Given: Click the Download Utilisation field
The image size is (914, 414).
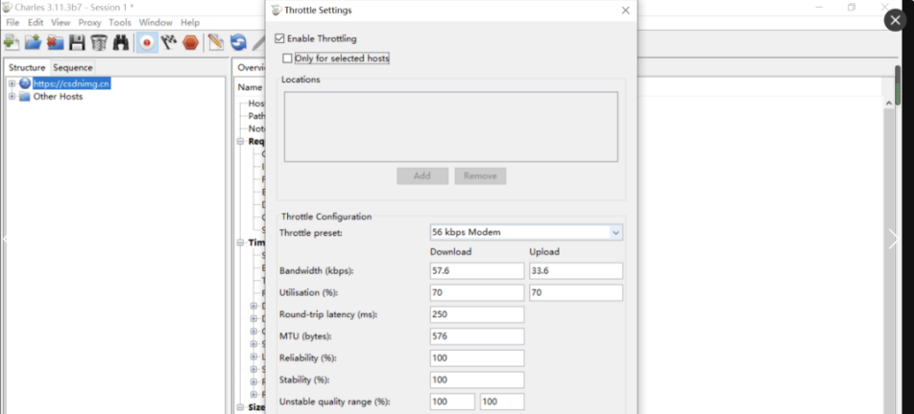Looking at the screenshot, I should pos(477,292).
